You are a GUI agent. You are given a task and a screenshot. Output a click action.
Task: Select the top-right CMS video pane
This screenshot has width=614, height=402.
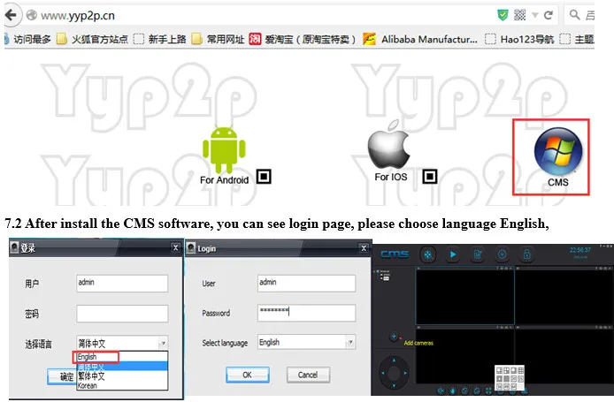point(564,296)
